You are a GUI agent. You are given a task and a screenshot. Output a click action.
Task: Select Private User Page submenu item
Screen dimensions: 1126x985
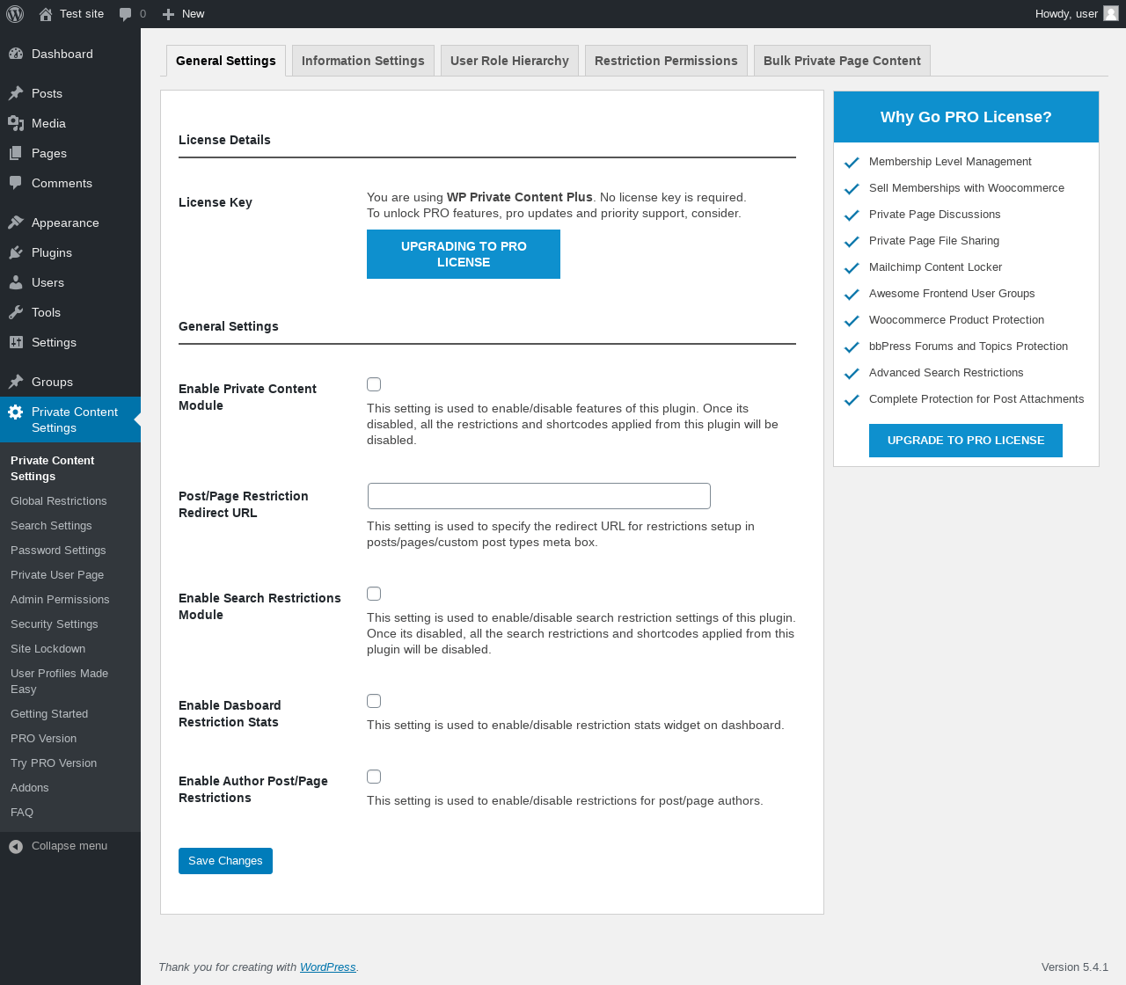point(57,575)
